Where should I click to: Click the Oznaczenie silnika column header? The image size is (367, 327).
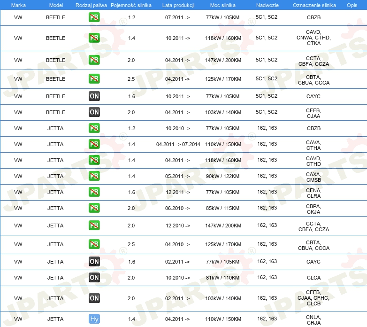[x=313, y=5]
